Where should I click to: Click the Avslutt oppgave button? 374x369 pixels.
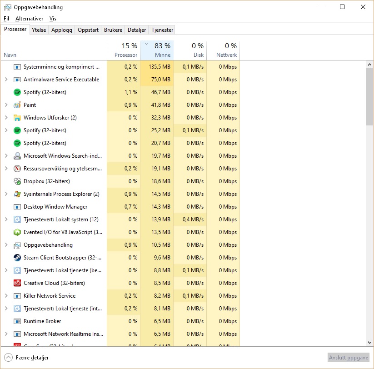[x=349, y=358]
